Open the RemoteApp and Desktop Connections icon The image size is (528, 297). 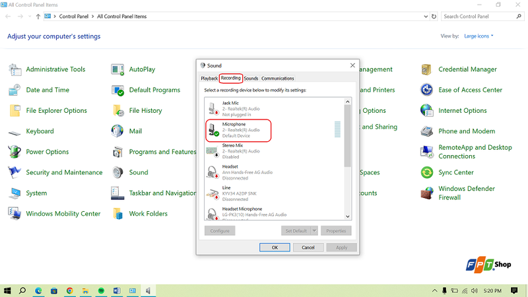pyautogui.click(x=426, y=152)
